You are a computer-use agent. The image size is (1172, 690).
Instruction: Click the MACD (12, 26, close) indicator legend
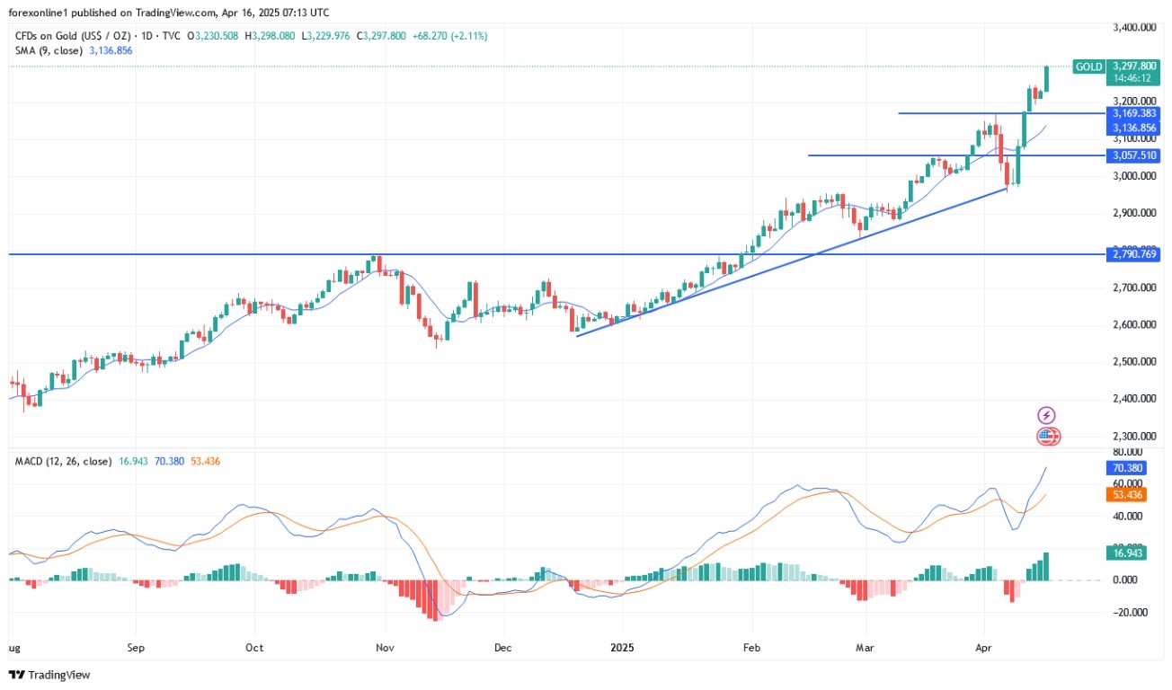tap(63, 461)
